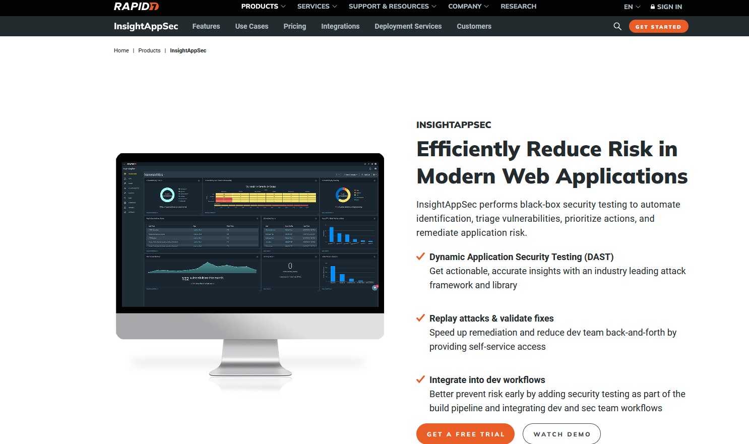The height and width of the screenshot is (444, 749).
Task: Expand the Company dropdown chevron
Action: tap(486, 7)
